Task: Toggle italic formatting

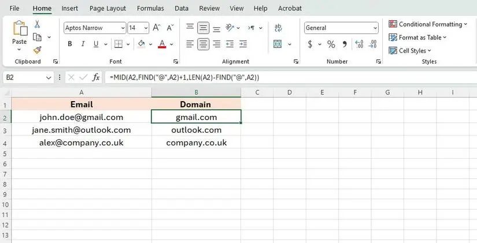Action: tap(83, 44)
